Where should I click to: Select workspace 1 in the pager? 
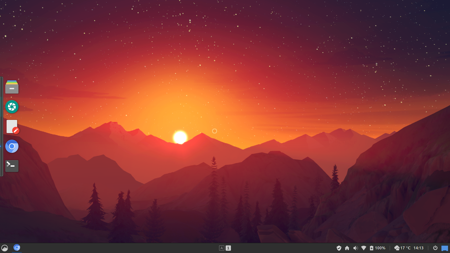(x=228, y=248)
